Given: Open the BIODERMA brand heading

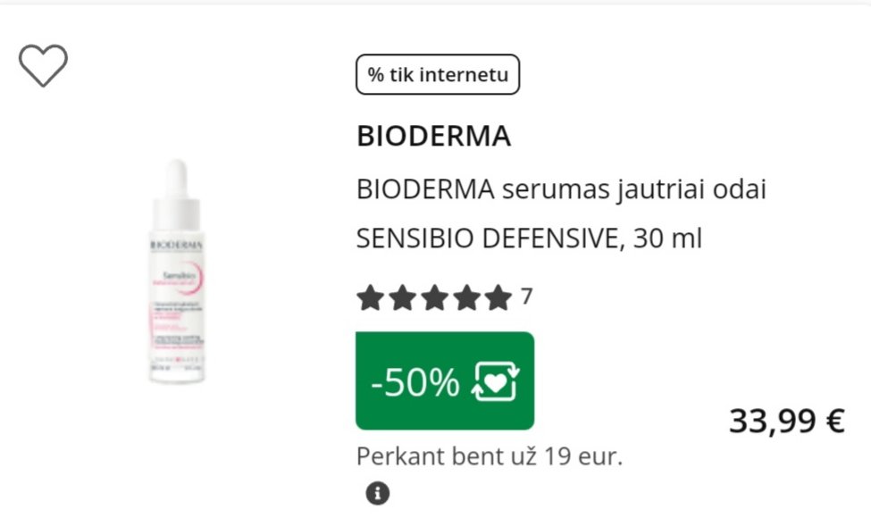Looking at the screenshot, I should coord(434,136).
